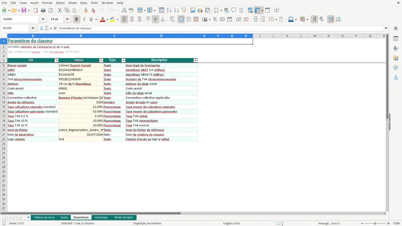Toggle Freeze Rows and Columns

coord(257,10)
